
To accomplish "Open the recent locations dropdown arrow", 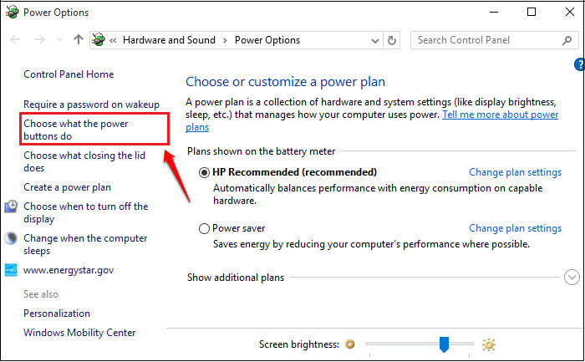I will click(x=59, y=39).
